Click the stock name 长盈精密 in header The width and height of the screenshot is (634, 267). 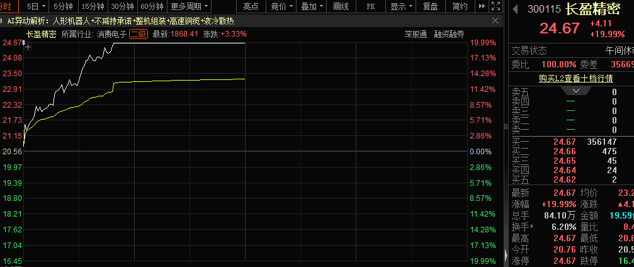[x=592, y=9]
